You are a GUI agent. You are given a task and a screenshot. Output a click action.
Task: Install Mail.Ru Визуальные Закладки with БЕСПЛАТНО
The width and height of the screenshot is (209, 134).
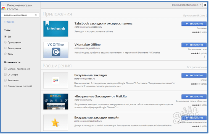coord(194,97)
